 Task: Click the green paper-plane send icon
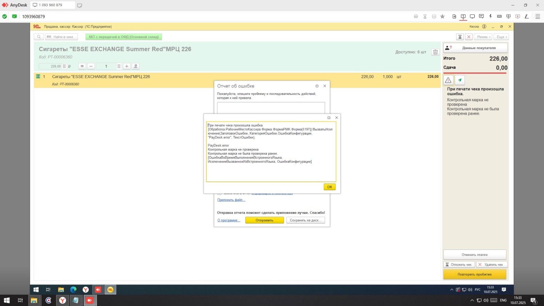460,80
